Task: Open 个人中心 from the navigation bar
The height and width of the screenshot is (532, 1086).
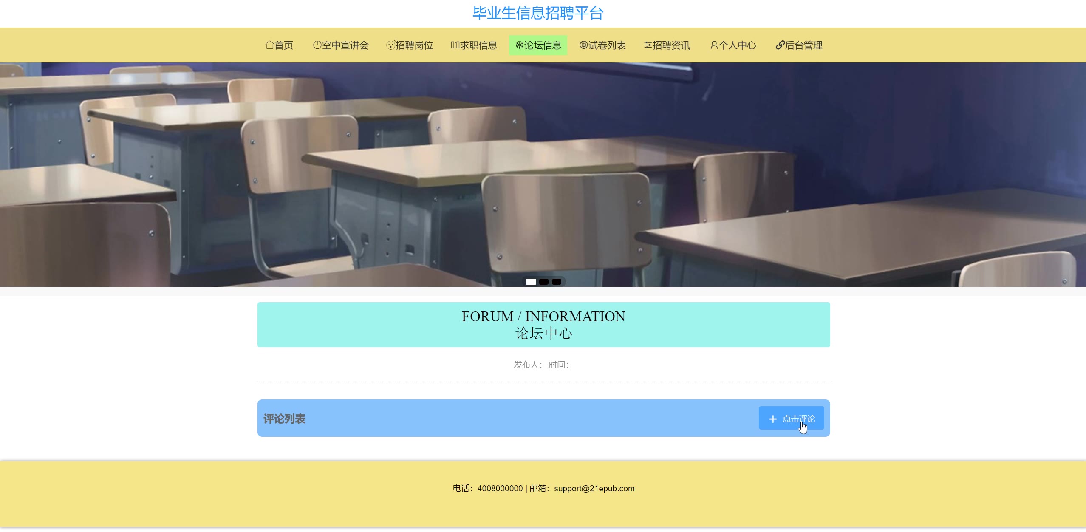Action: tap(734, 45)
